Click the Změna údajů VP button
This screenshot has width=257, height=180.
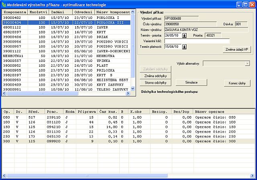pyautogui.click(x=237, y=49)
